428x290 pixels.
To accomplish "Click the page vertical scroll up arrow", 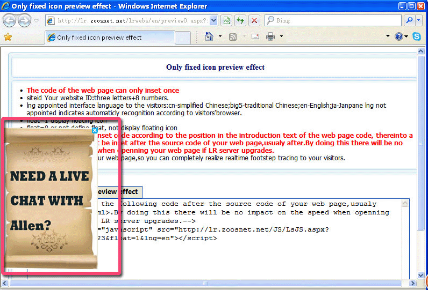I will coord(420,51).
